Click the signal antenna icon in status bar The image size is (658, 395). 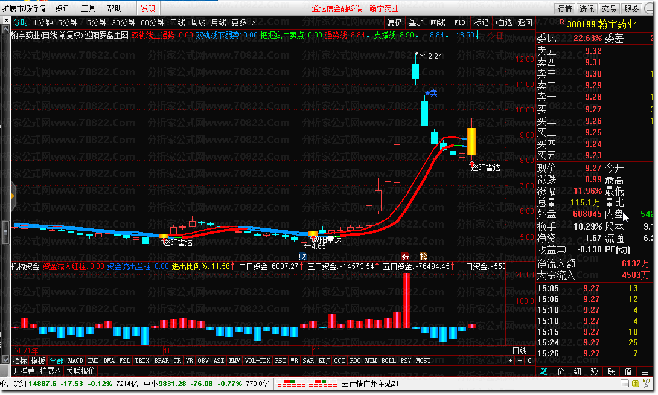647,384
